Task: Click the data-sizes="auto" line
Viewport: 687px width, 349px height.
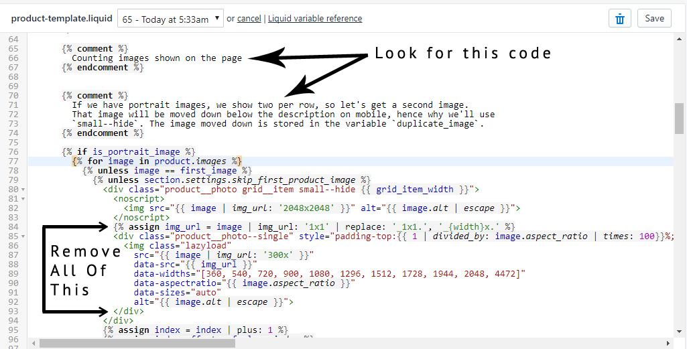Action: (178, 293)
